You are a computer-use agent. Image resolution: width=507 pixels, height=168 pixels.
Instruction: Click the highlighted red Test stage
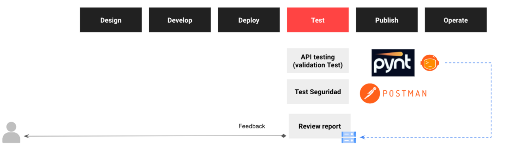[x=318, y=20]
